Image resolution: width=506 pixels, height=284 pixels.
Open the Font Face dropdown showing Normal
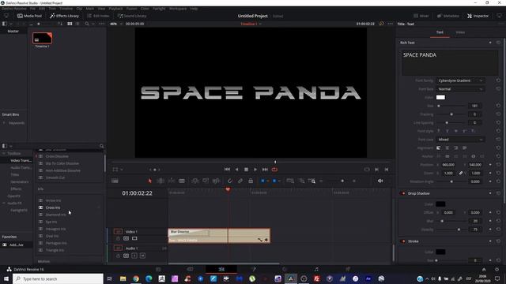point(460,89)
